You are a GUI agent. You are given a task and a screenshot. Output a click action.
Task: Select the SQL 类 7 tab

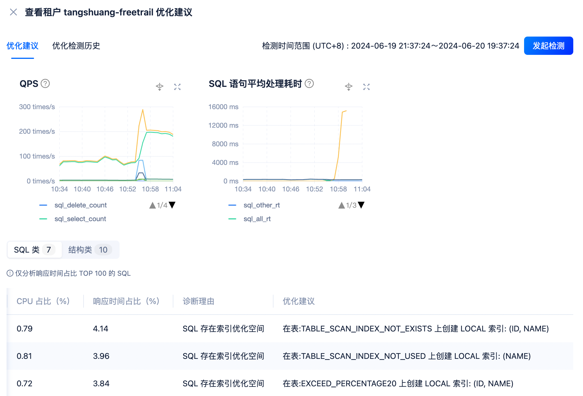pyautogui.click(x=34, y=250)
